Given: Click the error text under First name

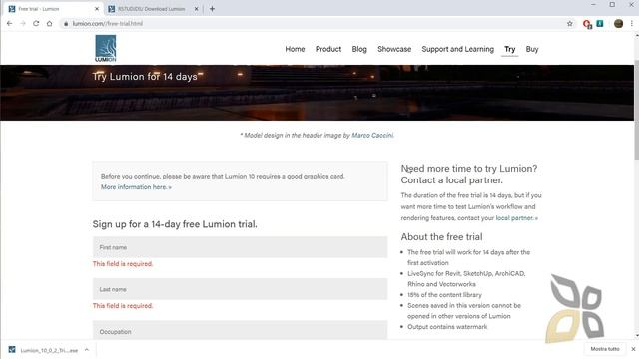Looking at the screenshot, I should click(x=123, y=263).
